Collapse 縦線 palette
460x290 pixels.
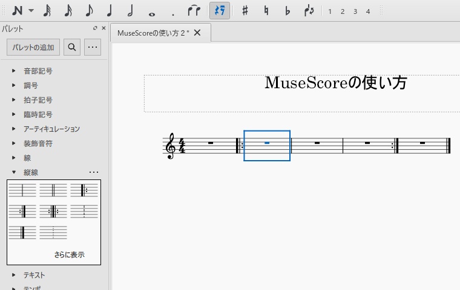click(13, 172)
